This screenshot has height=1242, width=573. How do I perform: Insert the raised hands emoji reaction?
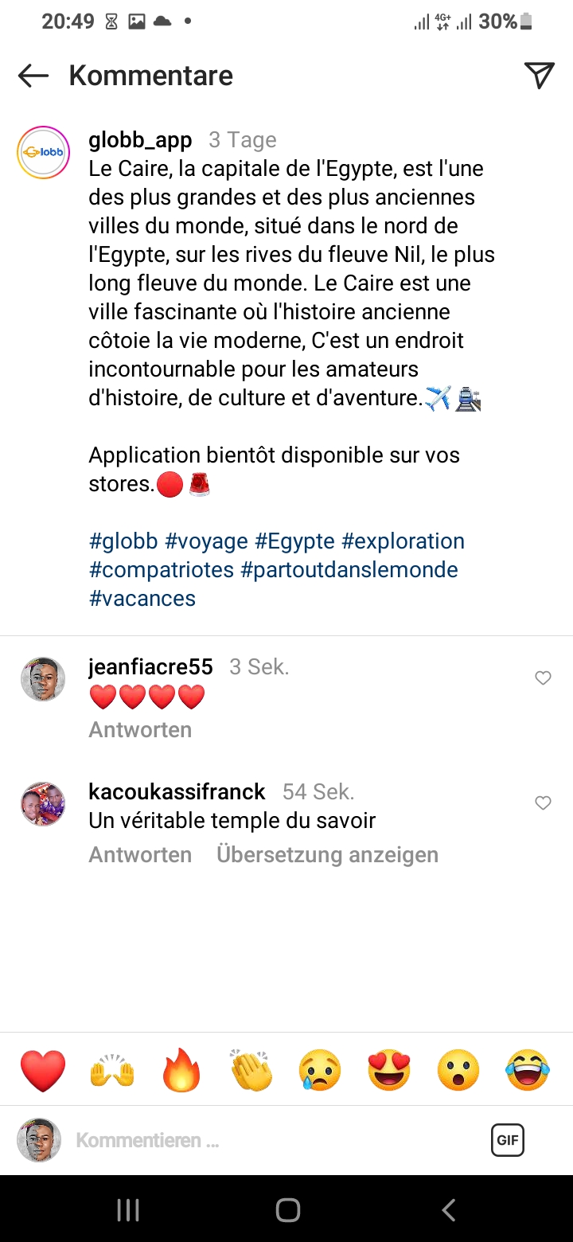(x=112, y=1070)
